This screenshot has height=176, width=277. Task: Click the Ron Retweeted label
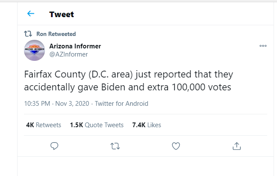coord(56,34)
